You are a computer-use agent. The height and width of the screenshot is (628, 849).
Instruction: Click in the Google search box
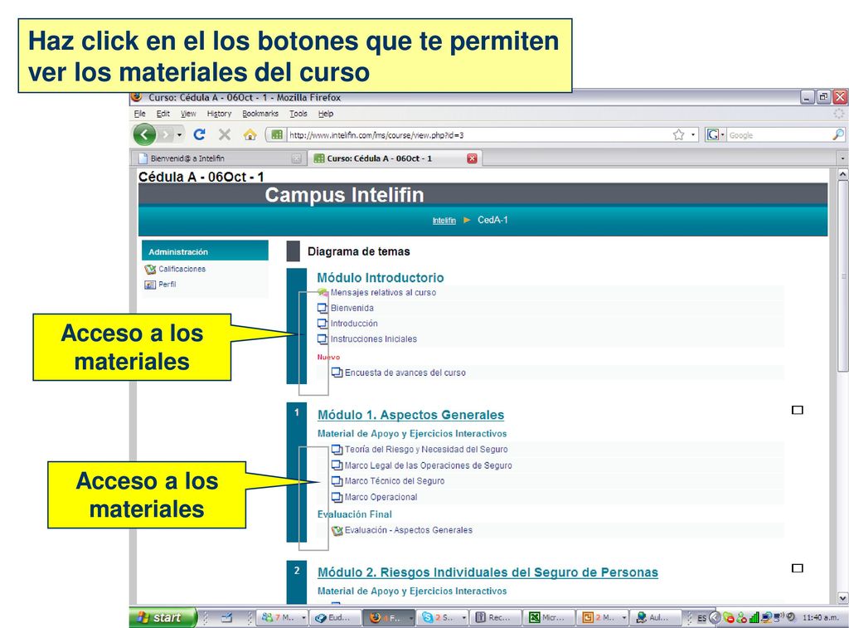[x=778, y=135]
